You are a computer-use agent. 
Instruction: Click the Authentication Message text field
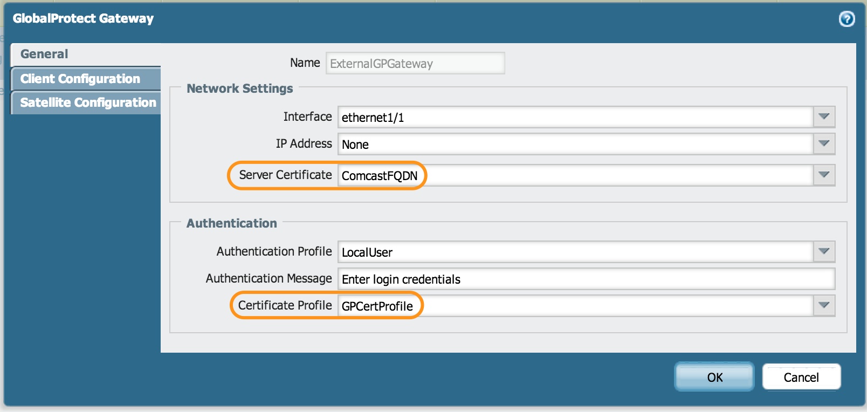point(586,279)
